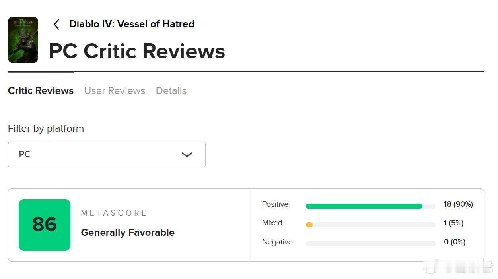Screen dimensions: 498x279
Task: Click the 18 (90%) positive count
Action: [x=458, y=204]
